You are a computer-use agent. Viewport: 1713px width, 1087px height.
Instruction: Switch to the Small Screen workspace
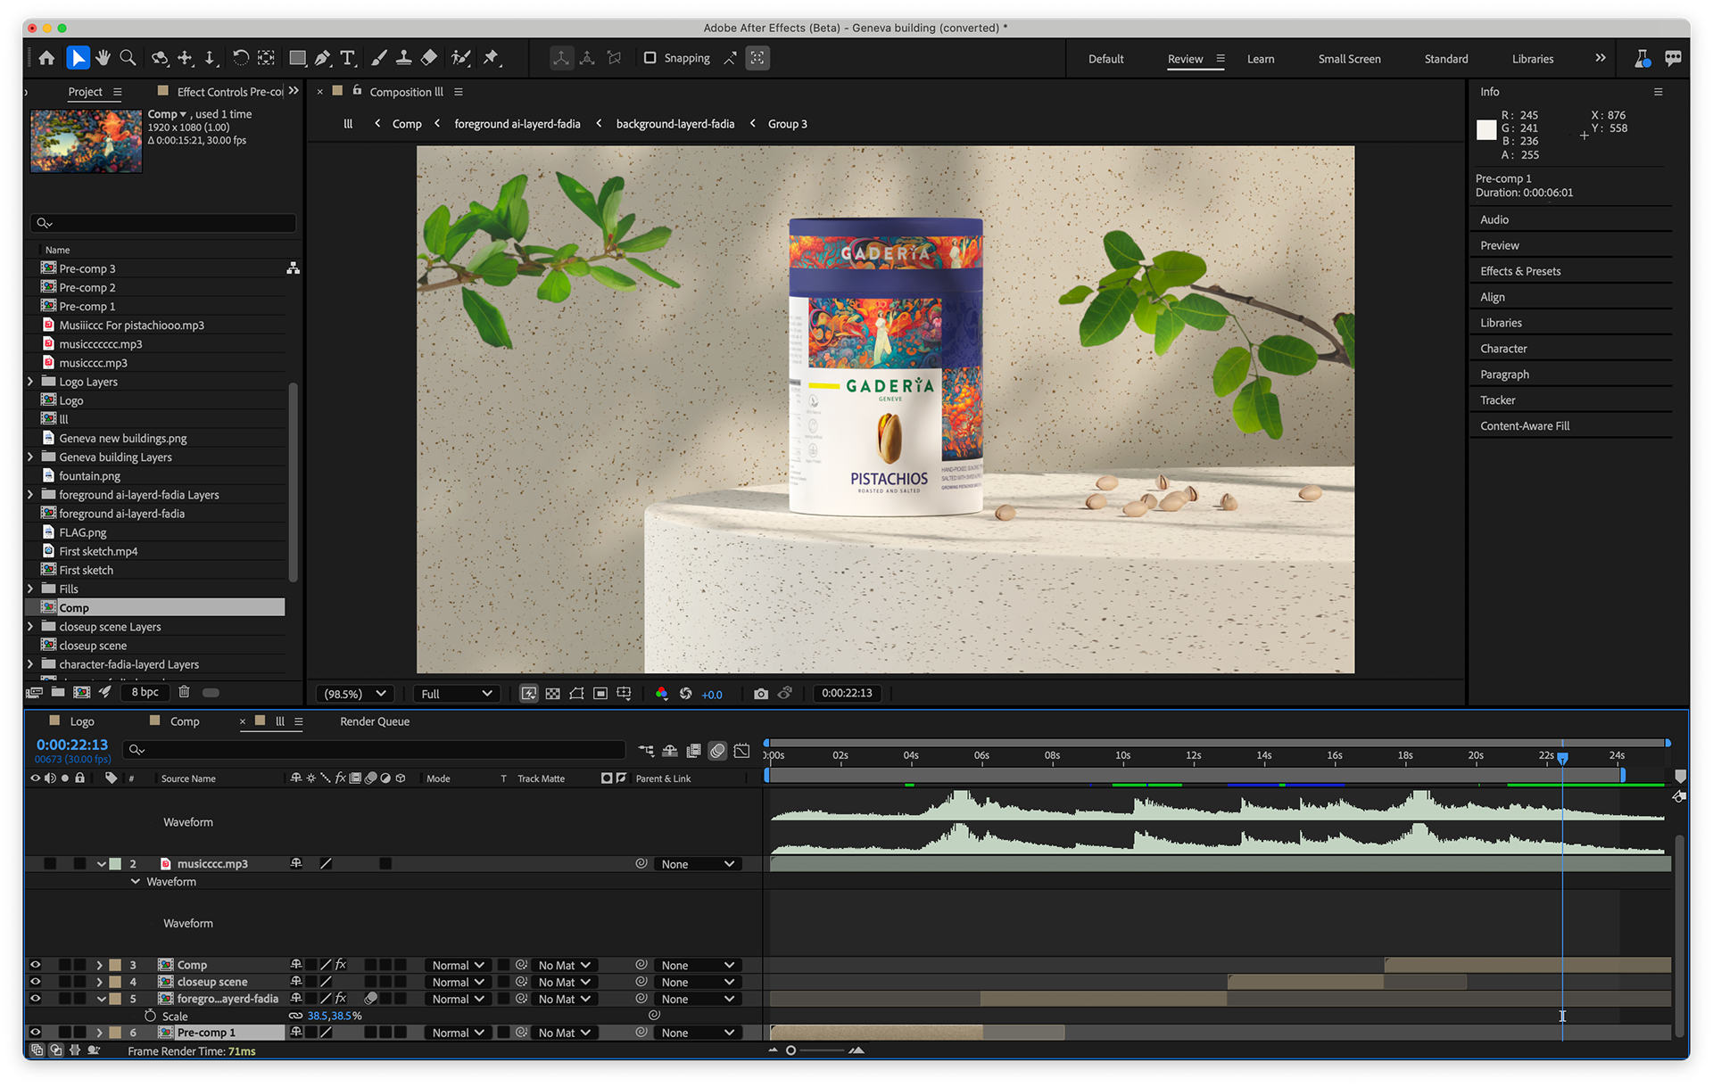(1349, 59)
